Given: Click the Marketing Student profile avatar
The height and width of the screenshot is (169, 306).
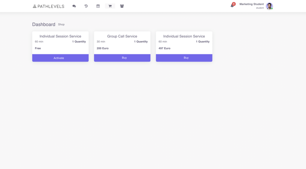Looking at the screenshot, I should tap(269, 6).
